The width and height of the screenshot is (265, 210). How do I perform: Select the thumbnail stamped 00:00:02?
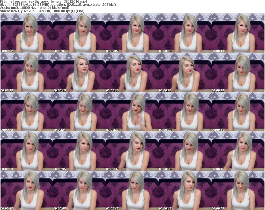(x=27, y=33)
